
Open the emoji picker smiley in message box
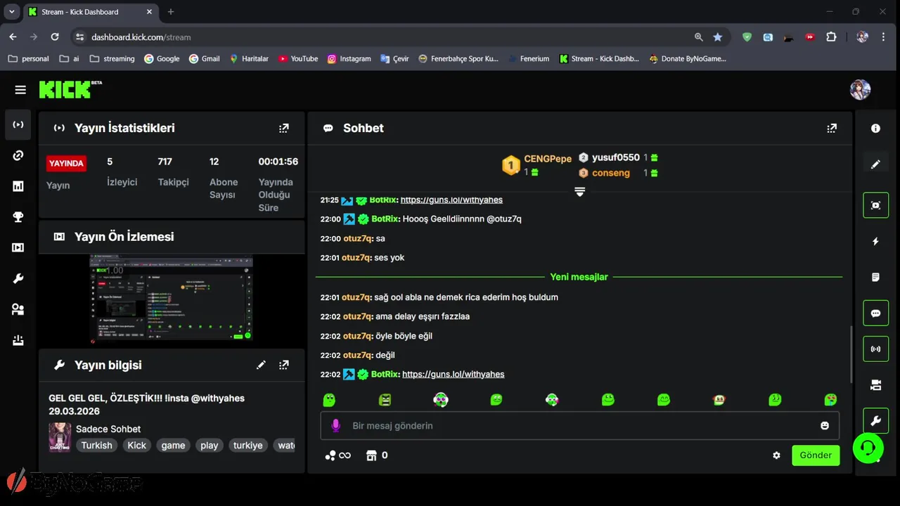pyautogui.click(x=825, y=426)
